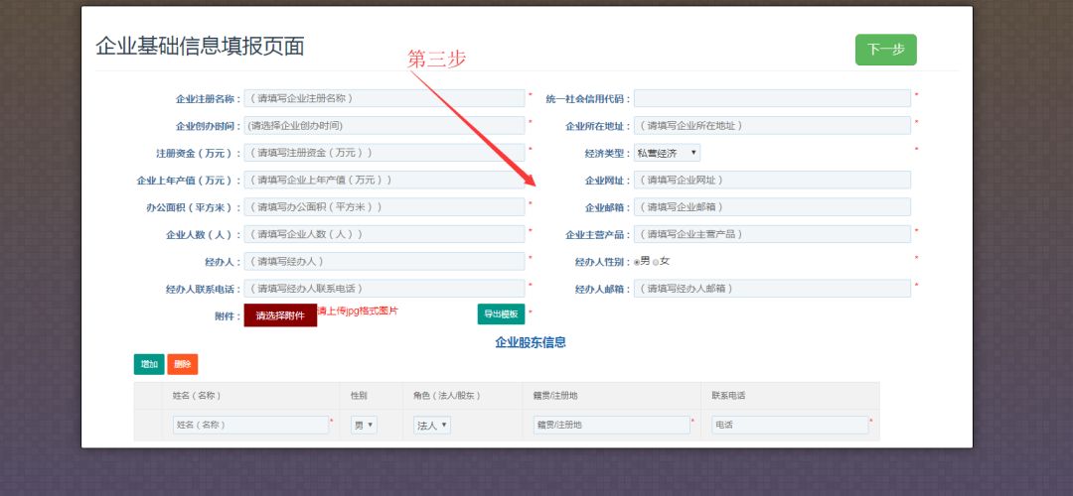Click the 增加 shareholder button
The width and height of the screenshot is (1073, 496).
[149, 364]
